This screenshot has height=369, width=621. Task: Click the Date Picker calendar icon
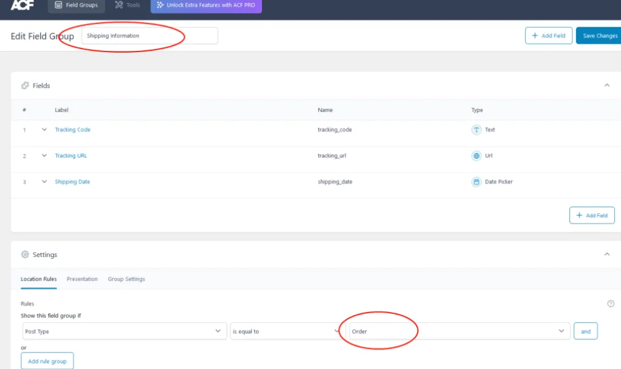476,182
